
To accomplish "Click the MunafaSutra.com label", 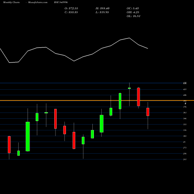I will pos(38,2).
